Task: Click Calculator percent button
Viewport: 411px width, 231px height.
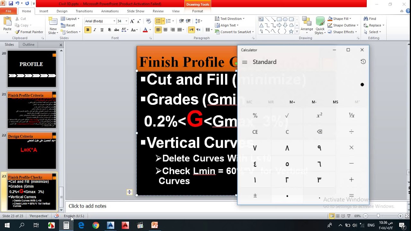Action: (x=255, y=116)
